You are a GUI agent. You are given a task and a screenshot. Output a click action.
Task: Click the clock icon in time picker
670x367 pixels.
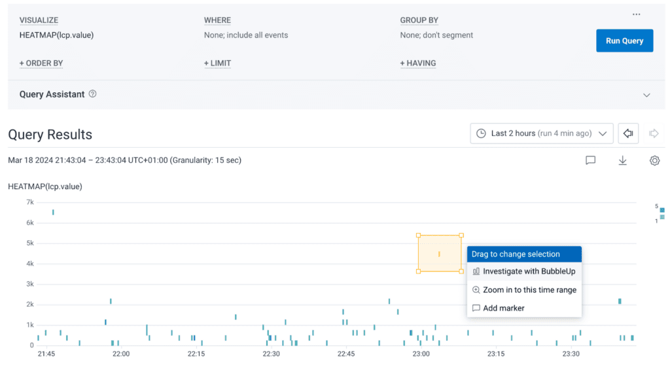click(481, 133)
